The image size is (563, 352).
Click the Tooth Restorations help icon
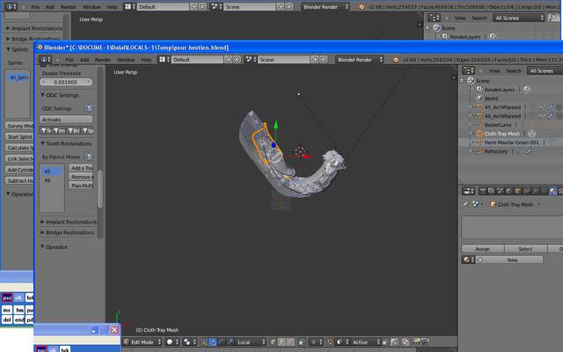point(89,156)
